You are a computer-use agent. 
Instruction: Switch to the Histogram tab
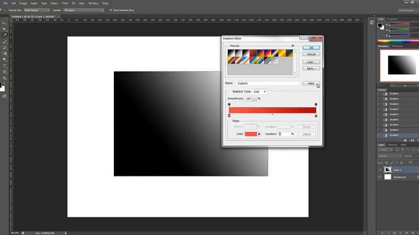click(x=397, y=46)
